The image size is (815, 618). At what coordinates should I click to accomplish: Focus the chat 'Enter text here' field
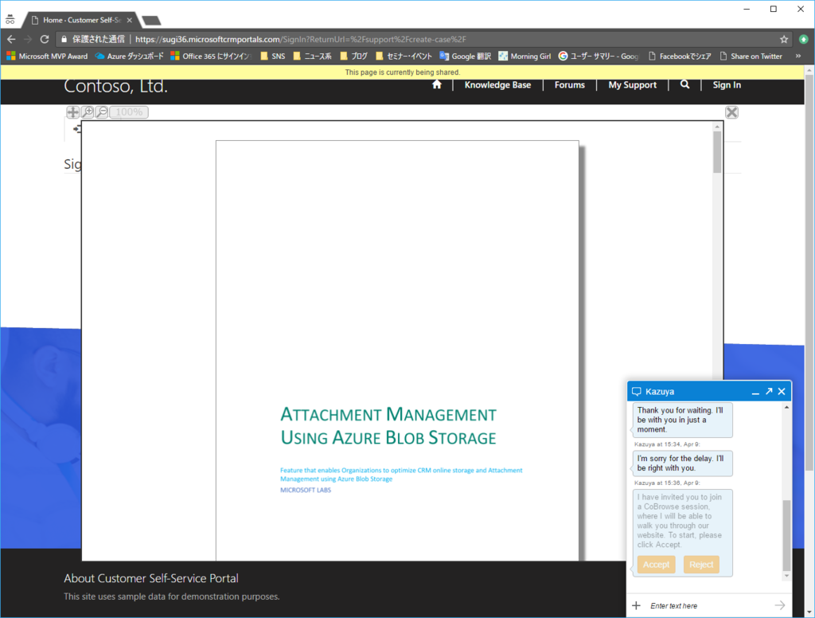710,605
